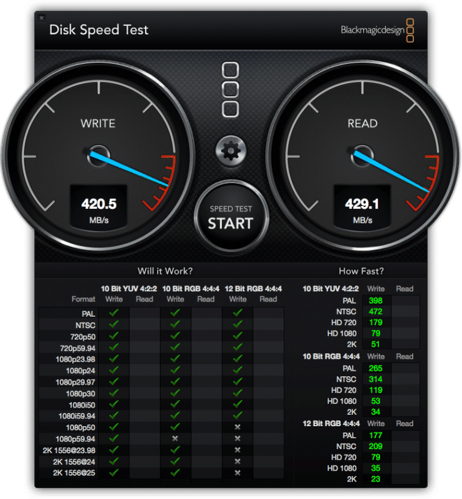This screenshot has width=462, height=499.
Task: Click the NTSC row label in format table
Action: coord(85,325)
